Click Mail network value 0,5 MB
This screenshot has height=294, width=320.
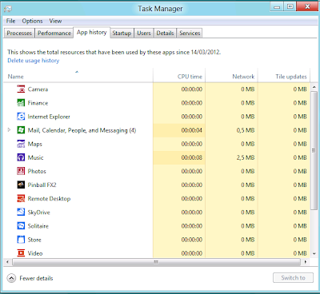click(x=246, y=130)
